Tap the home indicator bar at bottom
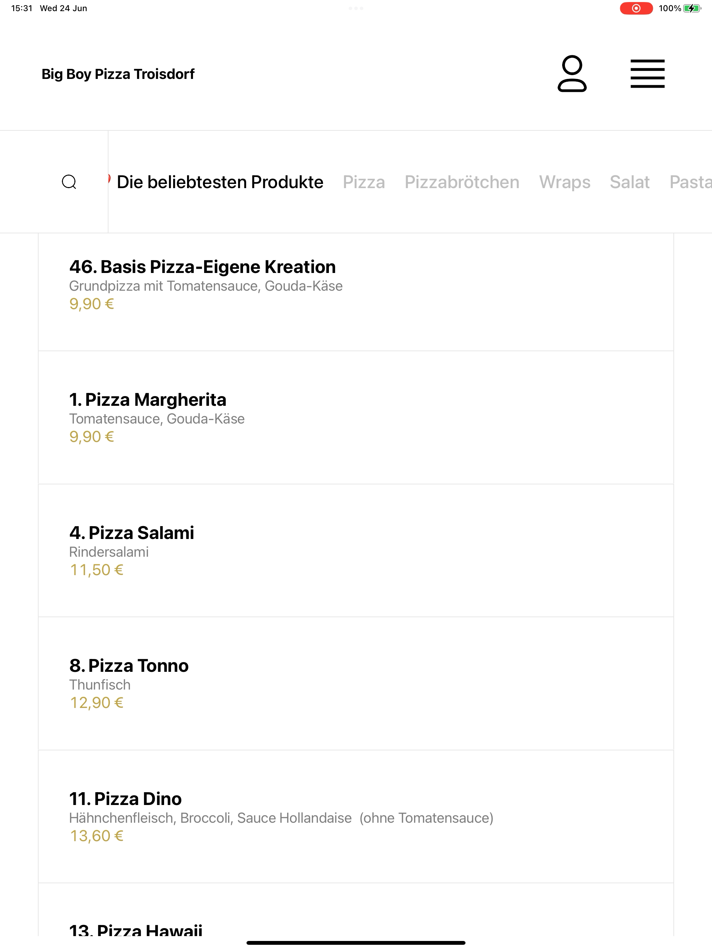Screen dimensions: 712x950 (356, 943)
